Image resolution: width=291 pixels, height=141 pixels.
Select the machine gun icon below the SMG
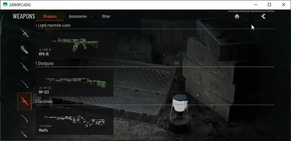pos(25,67)
